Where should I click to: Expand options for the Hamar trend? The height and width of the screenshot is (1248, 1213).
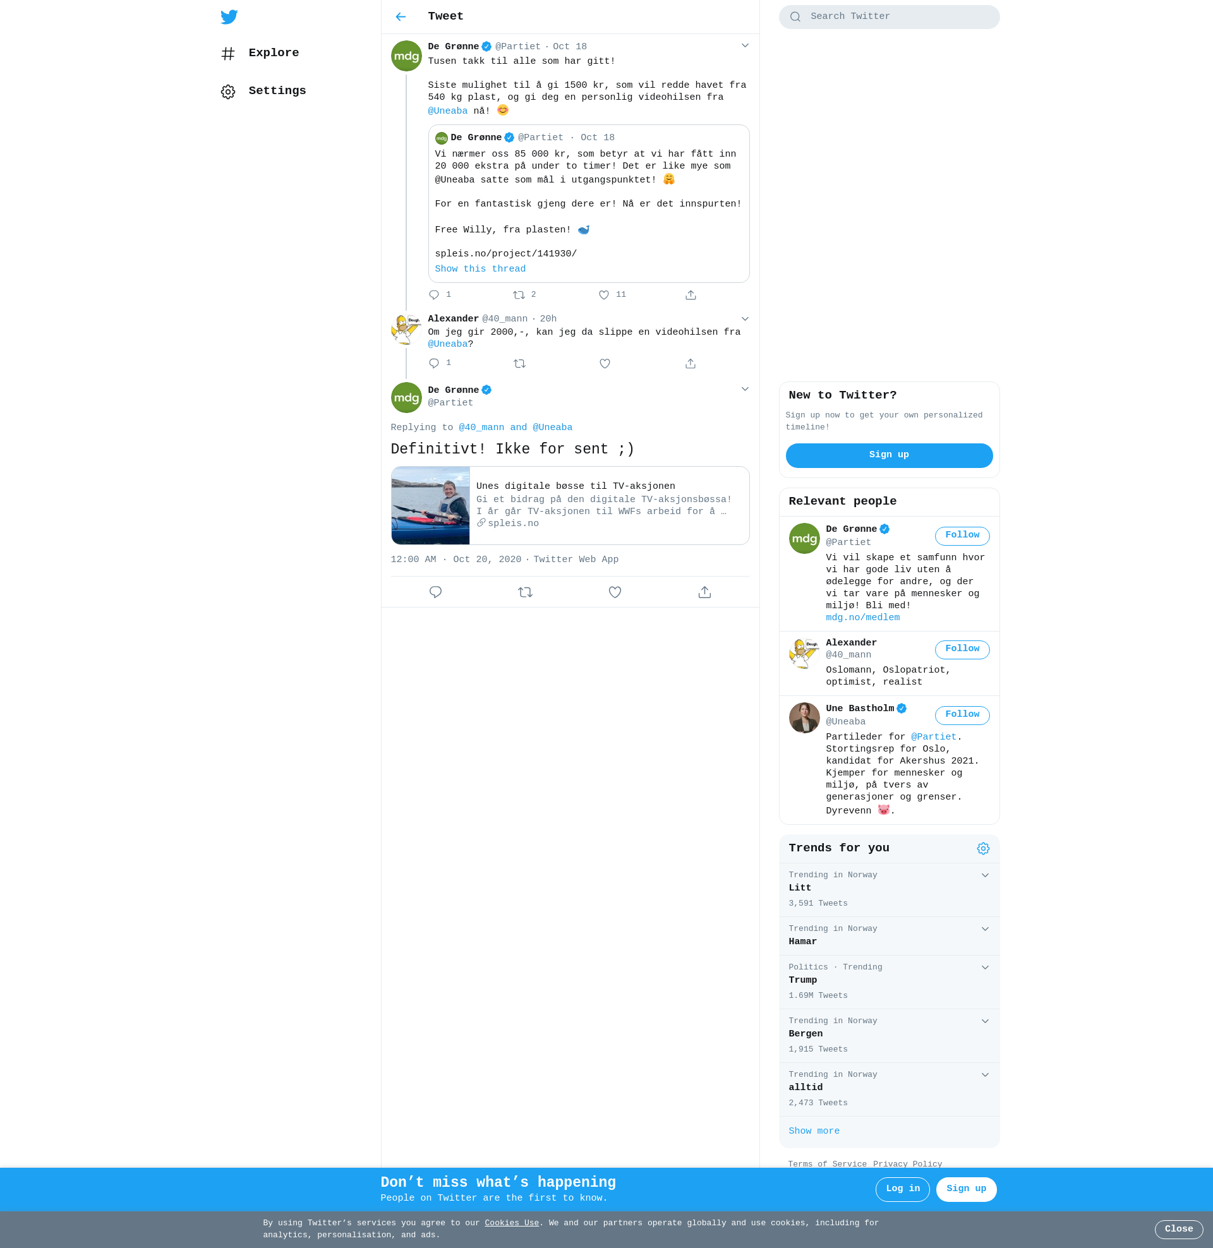985,929
